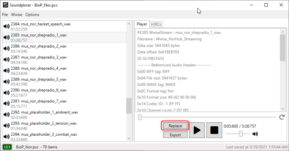Open the File menu
The height and width of the screenshot is (151, 289).
point(5,15)
